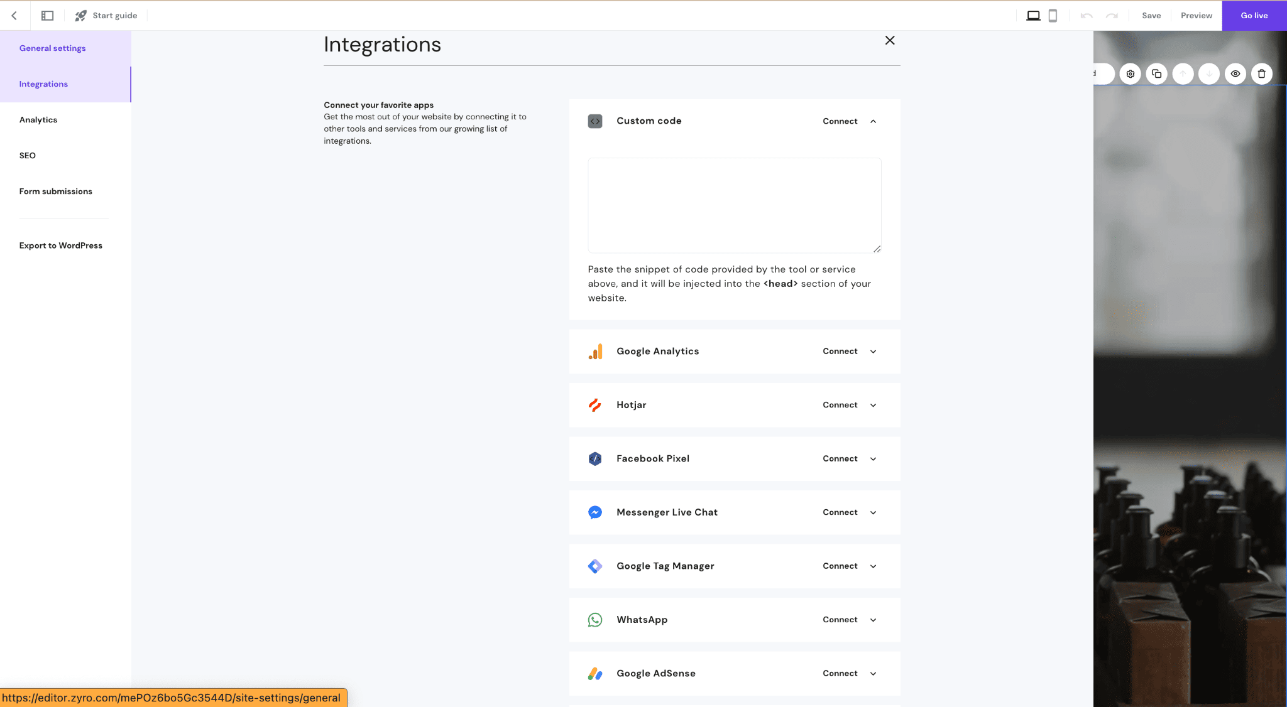This screenshot has width=1287, height=707.
Task: Click the WhatsApp logo icon
Action: tap(595, 619)
